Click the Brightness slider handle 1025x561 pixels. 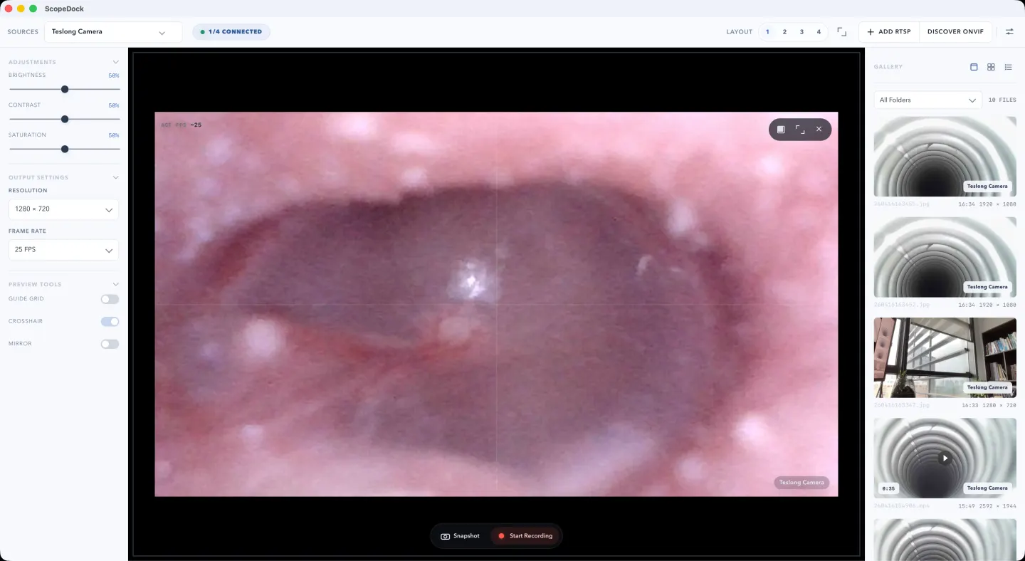[x=65, y=90]
